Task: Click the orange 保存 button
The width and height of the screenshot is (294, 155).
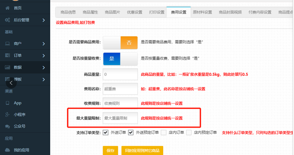Action: point(110,150)
